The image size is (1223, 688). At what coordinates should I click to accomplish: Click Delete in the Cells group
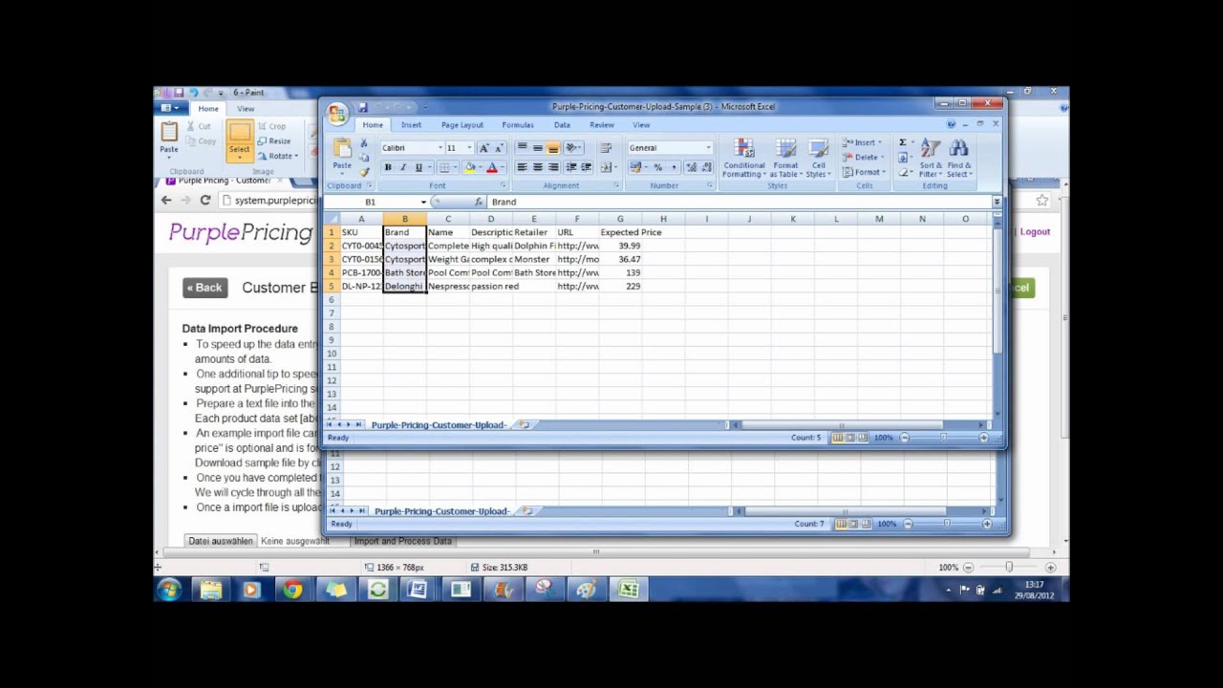click(x=863, y=157)
